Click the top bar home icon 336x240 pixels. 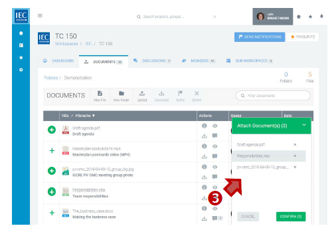tap(299, 17)
